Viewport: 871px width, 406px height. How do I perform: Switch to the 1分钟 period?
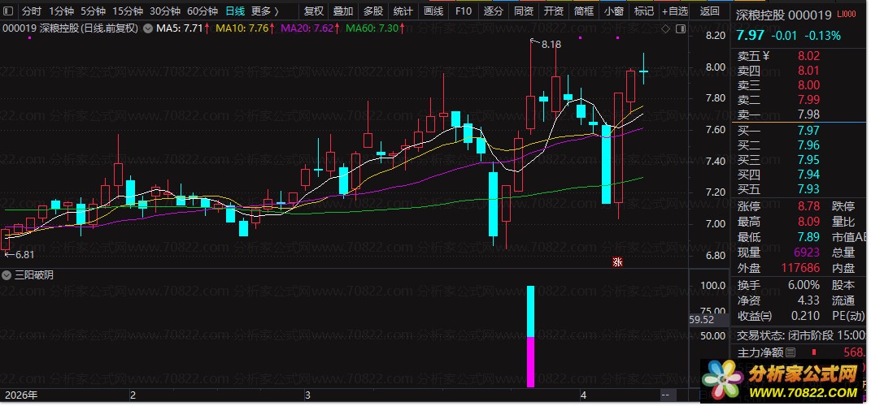61,11
